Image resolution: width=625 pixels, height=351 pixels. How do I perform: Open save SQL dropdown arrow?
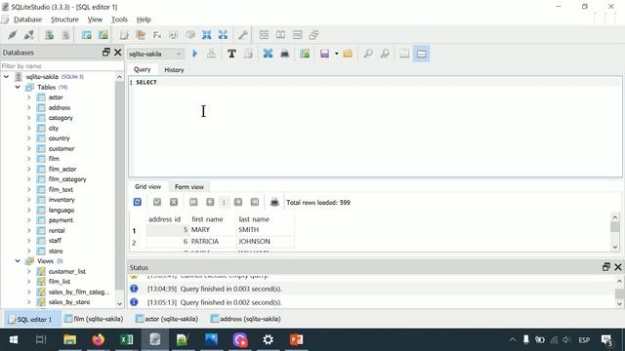click(336, 54)
